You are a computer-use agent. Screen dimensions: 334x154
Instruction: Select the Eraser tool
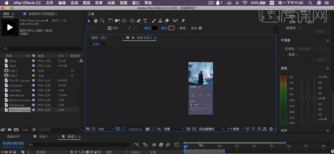(x=167, y=21)
